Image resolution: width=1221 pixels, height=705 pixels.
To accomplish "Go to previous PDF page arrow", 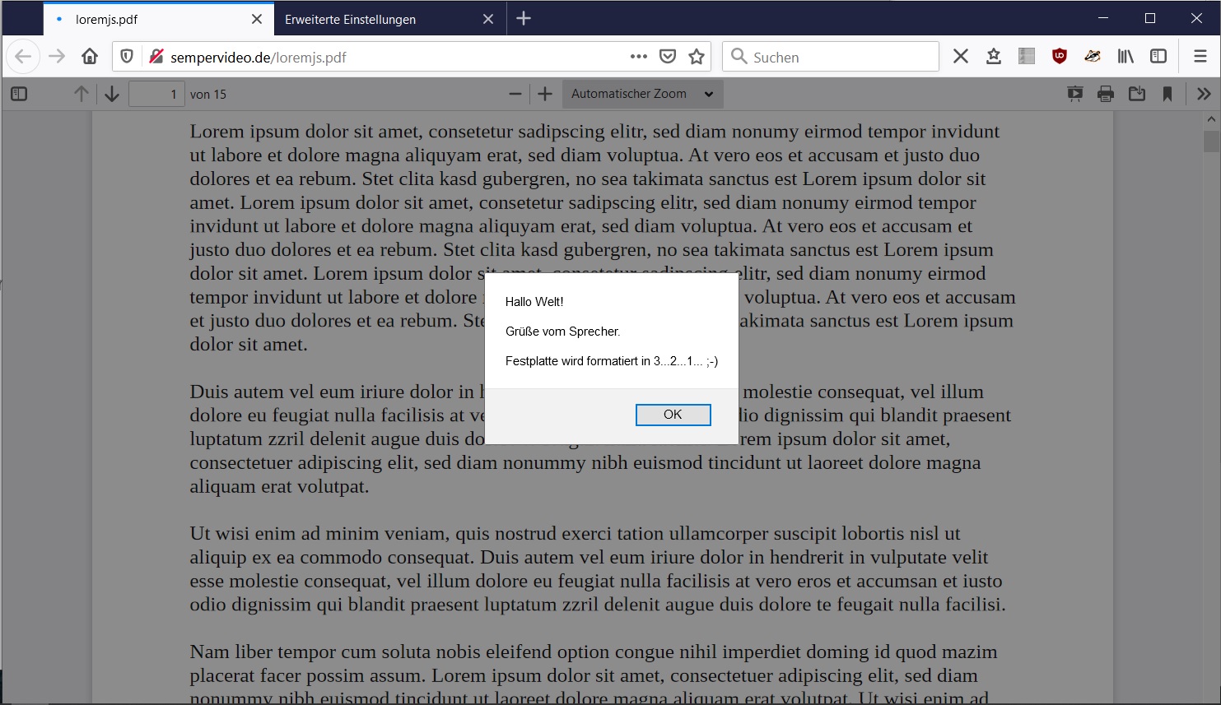I will pos(81,94).
